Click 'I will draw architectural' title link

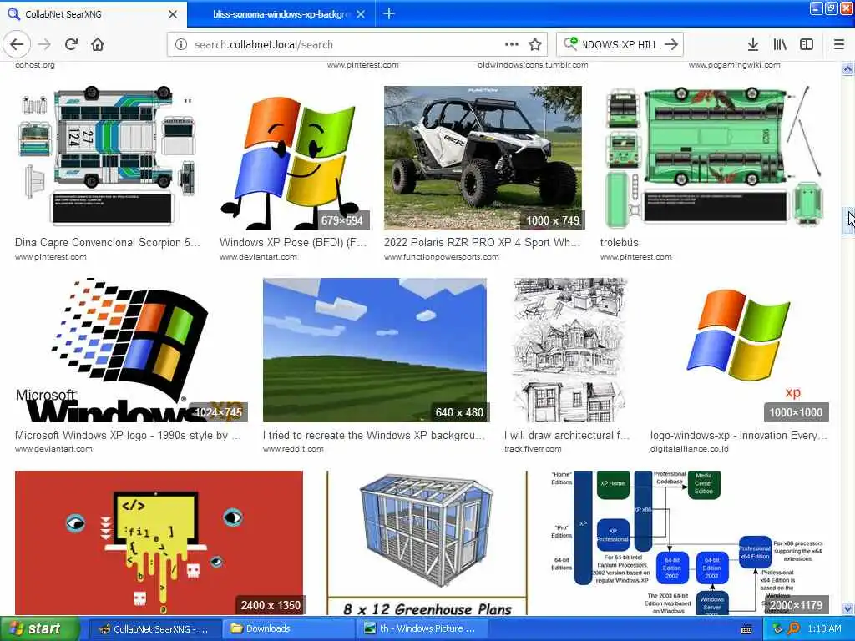(567, 436)
